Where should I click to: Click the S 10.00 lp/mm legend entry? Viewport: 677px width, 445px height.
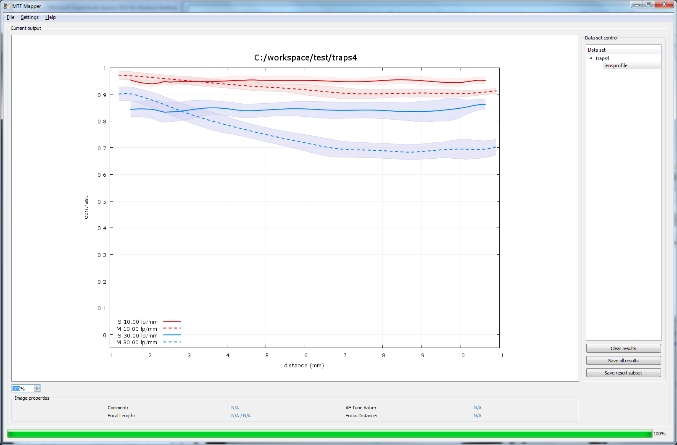point(149,322)
